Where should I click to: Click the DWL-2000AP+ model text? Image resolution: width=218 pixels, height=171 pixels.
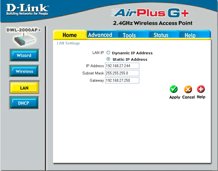(24, 30)
